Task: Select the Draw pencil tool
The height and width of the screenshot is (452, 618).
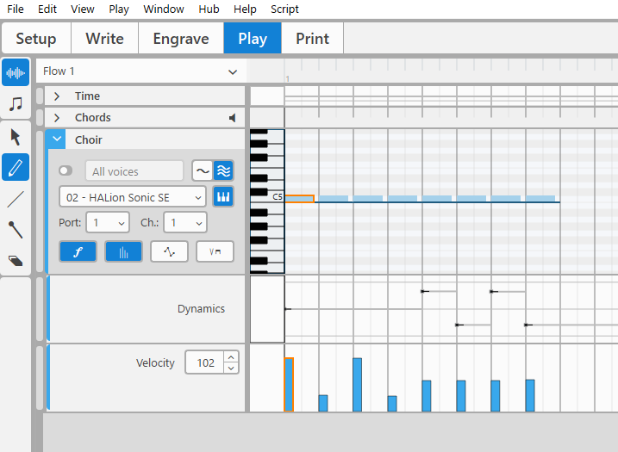Action: click(16, 167)
